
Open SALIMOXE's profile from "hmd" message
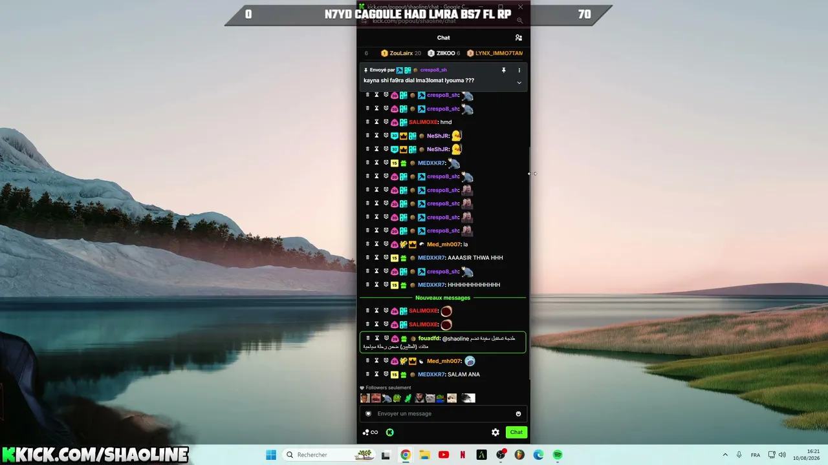coord(423,122)
